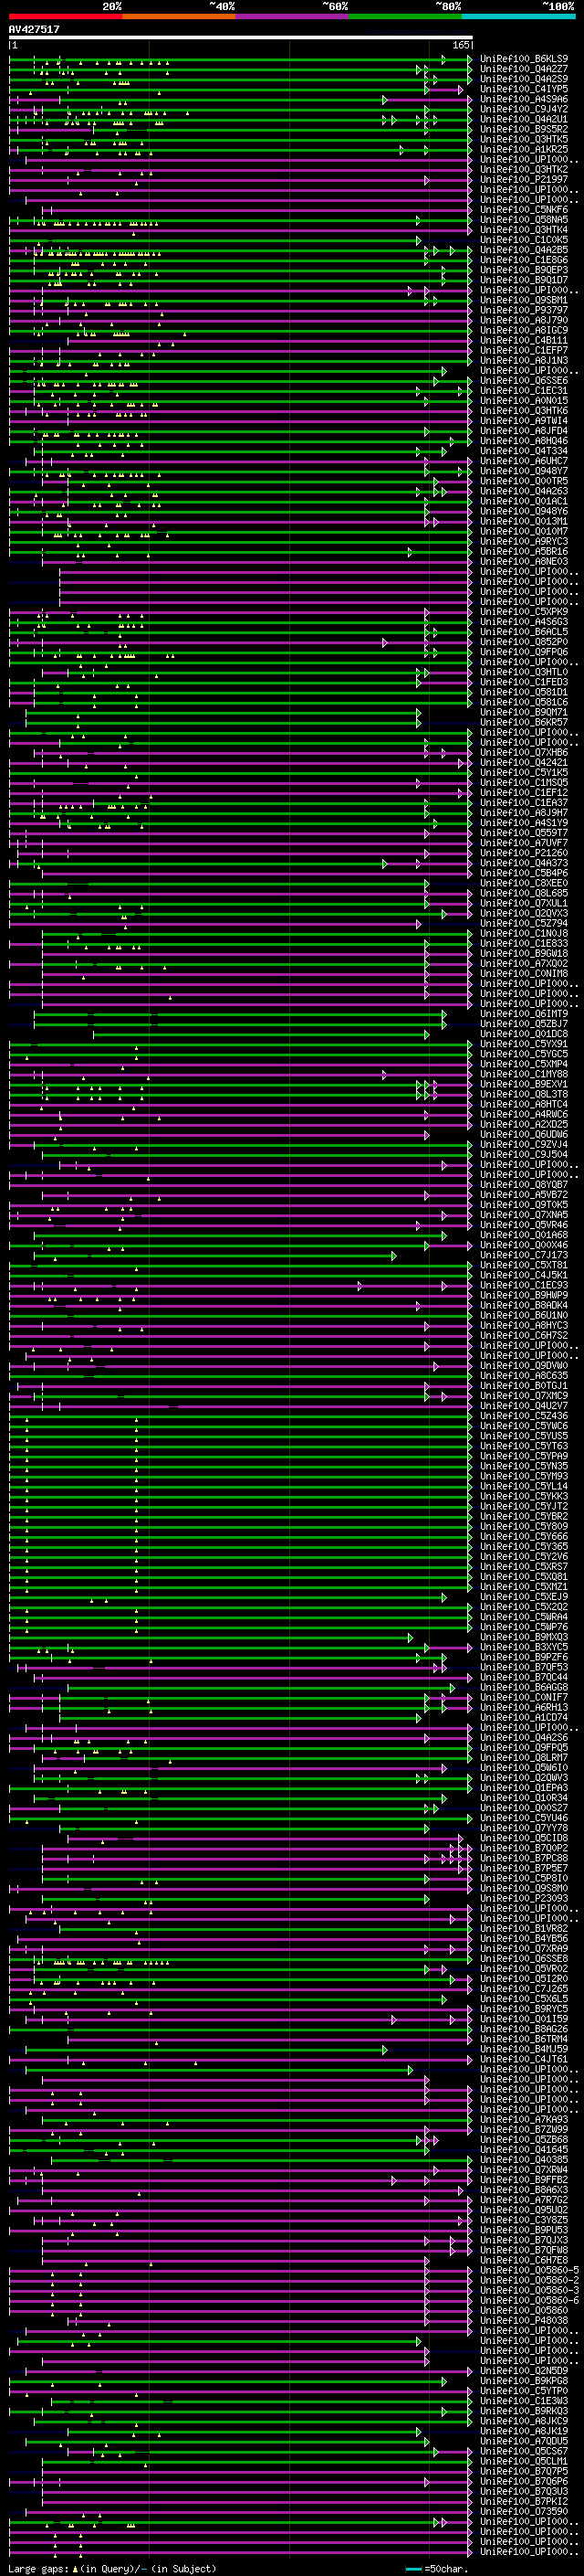Image resolution: width=584 pixels, height=2576 pixels.
Task: Select the UniRef100_C5XPK9 label
Action: pyautogui.click(x=524, y=612)
